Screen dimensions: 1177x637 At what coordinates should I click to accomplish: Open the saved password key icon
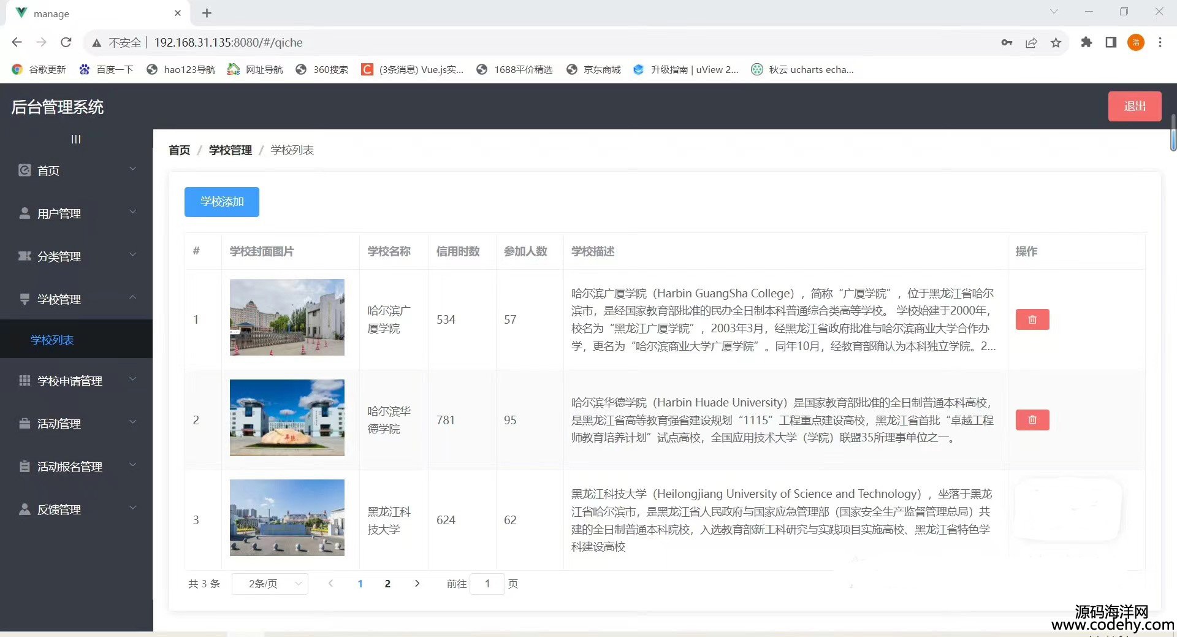click(x=1007, y=42)
